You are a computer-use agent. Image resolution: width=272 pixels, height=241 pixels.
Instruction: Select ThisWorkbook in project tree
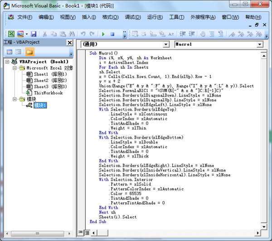[48, 93]
